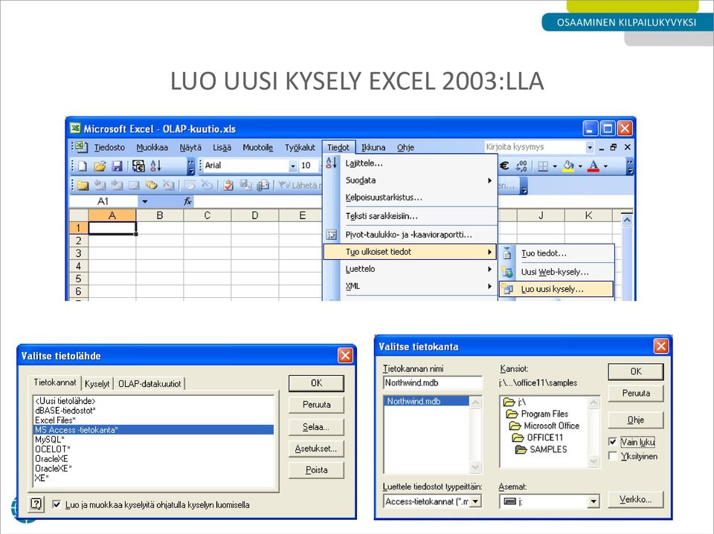Screen dimensions: 714x534
Task: Choose Tuo ulkoiset tiedot menu entry
Action: tap(409, 252)
